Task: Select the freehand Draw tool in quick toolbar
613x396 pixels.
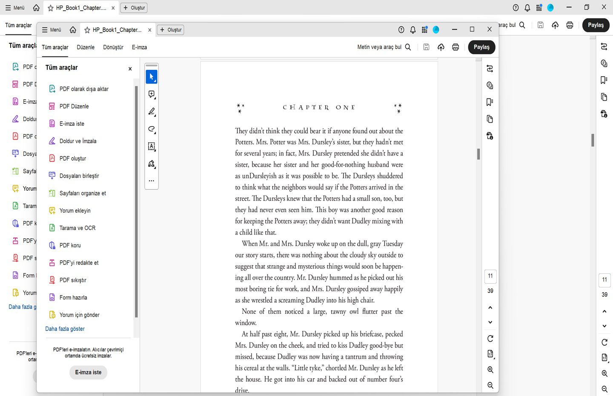Action: click(152, 129)
